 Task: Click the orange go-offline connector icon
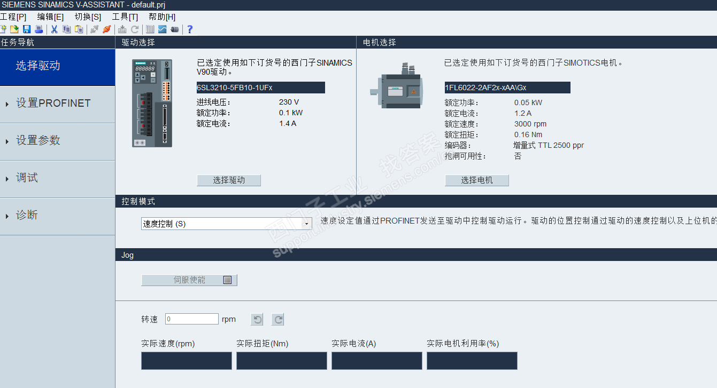click(x=106, y=29)
